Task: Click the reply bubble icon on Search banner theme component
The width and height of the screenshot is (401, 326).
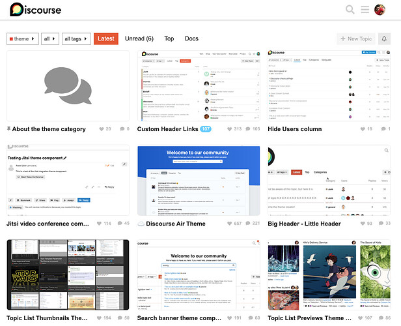Action: coord(251,318)
